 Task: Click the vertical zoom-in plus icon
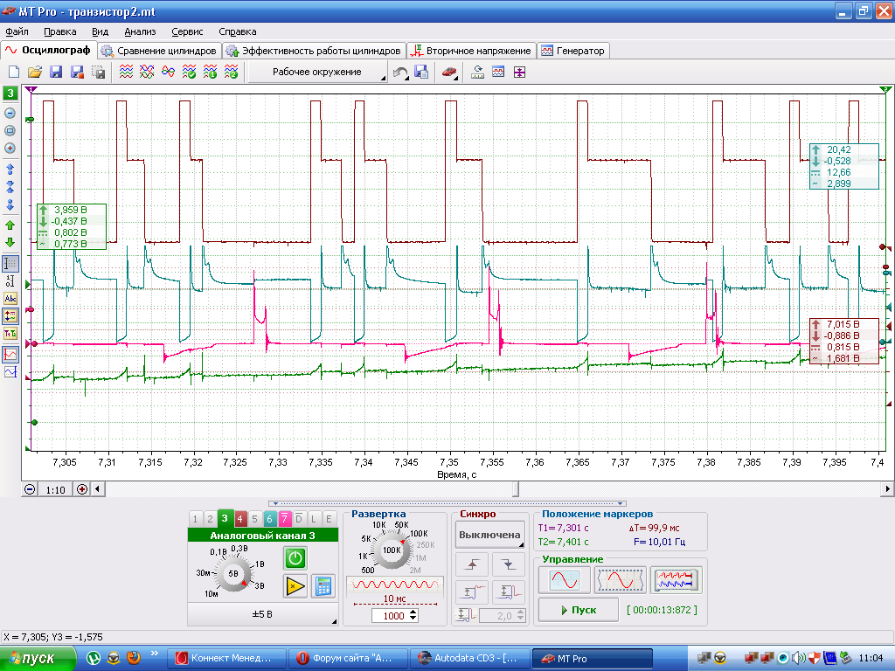[10, 149]
